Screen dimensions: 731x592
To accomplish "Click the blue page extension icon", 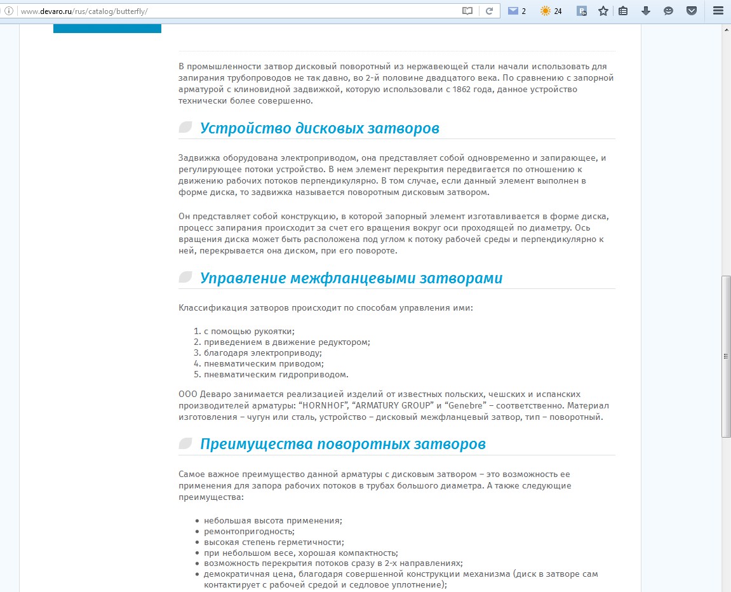I will pos(581,11).
